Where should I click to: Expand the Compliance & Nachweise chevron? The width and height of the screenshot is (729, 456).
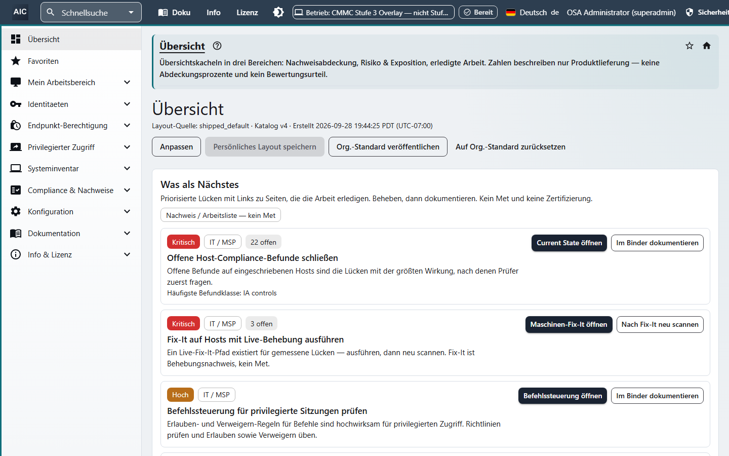tap(127, 190)
